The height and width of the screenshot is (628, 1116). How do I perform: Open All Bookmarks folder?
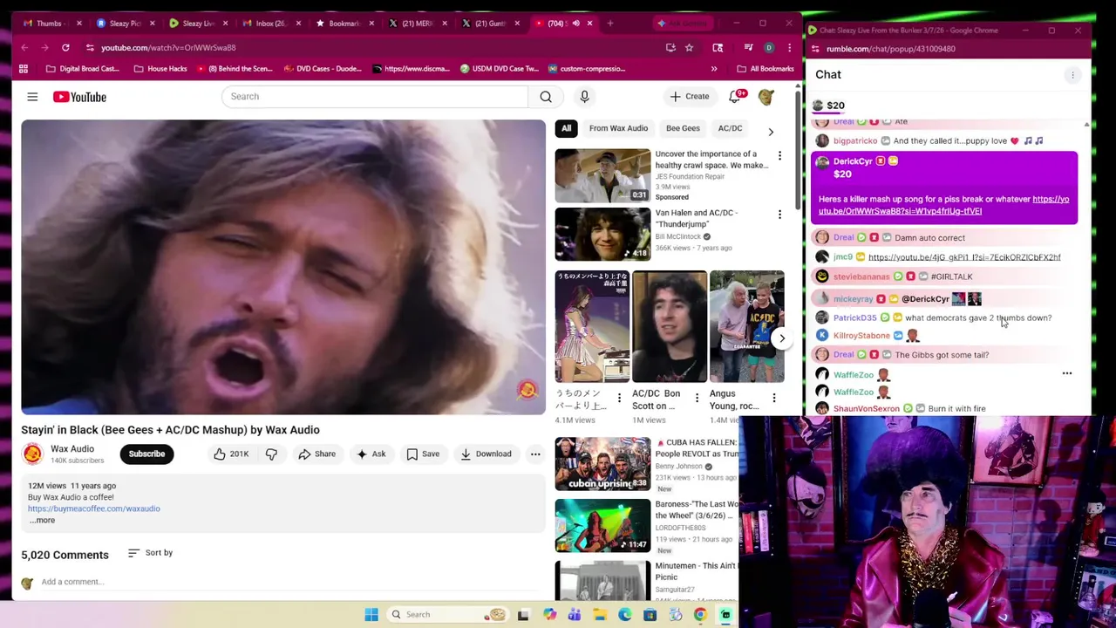click(x=766, y=69)
